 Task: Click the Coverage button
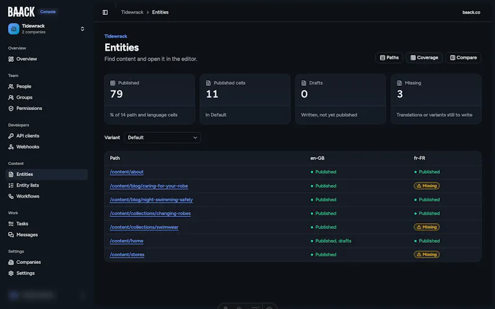pyautogui.click(x=424, y=57)
